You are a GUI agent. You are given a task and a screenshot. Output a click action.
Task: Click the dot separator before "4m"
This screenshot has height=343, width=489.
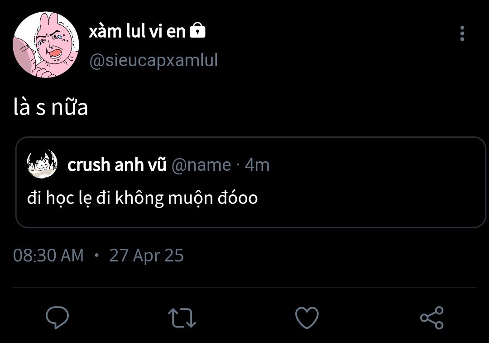coord(238,165)
